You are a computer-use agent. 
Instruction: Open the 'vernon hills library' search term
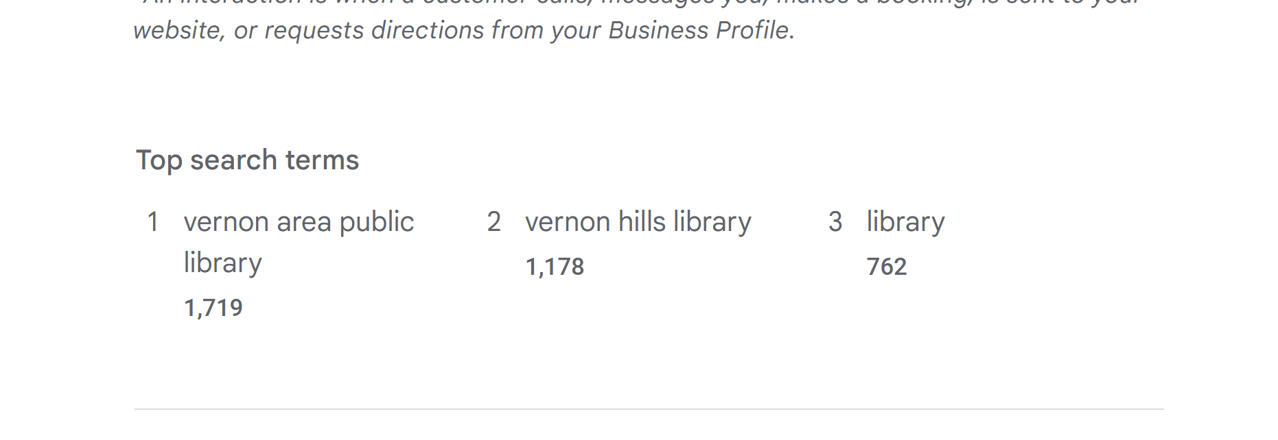638,222
